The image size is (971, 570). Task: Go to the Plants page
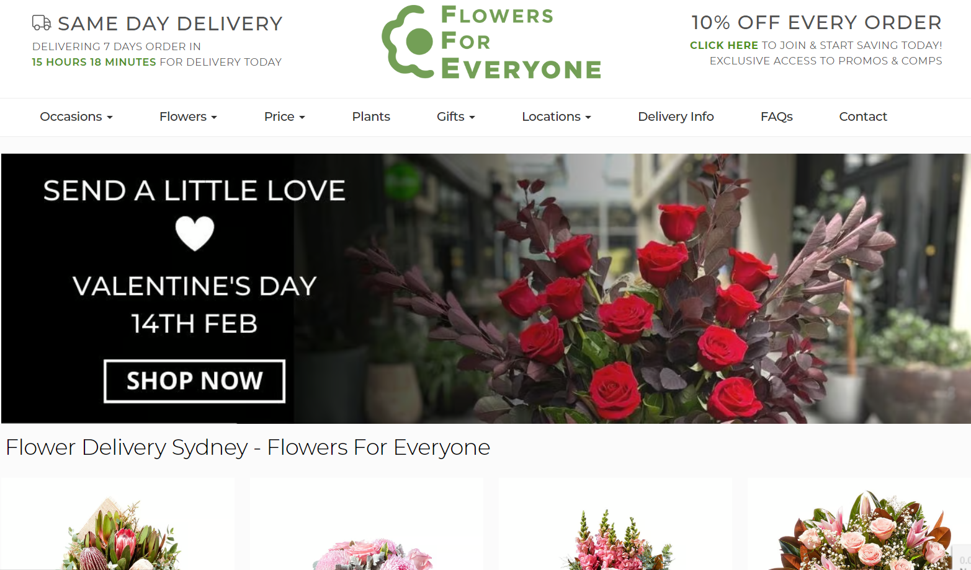(371, 116)
